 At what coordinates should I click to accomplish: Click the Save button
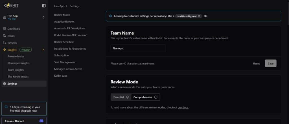[271, 63]
